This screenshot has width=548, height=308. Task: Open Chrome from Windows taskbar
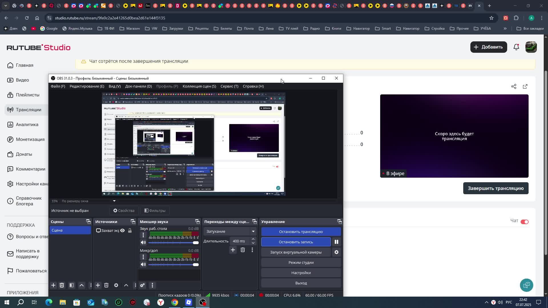[x=175, y=302]
